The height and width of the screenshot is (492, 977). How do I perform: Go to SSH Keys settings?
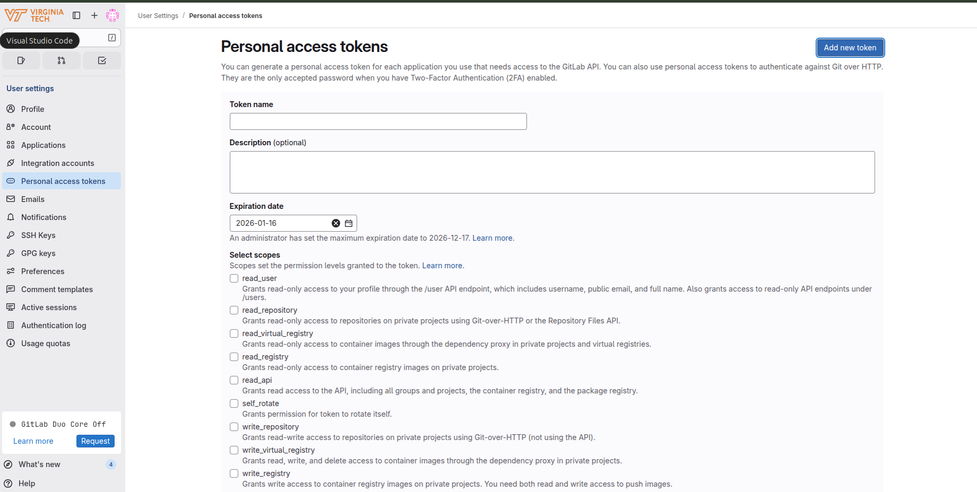click(x=38, y=235)
